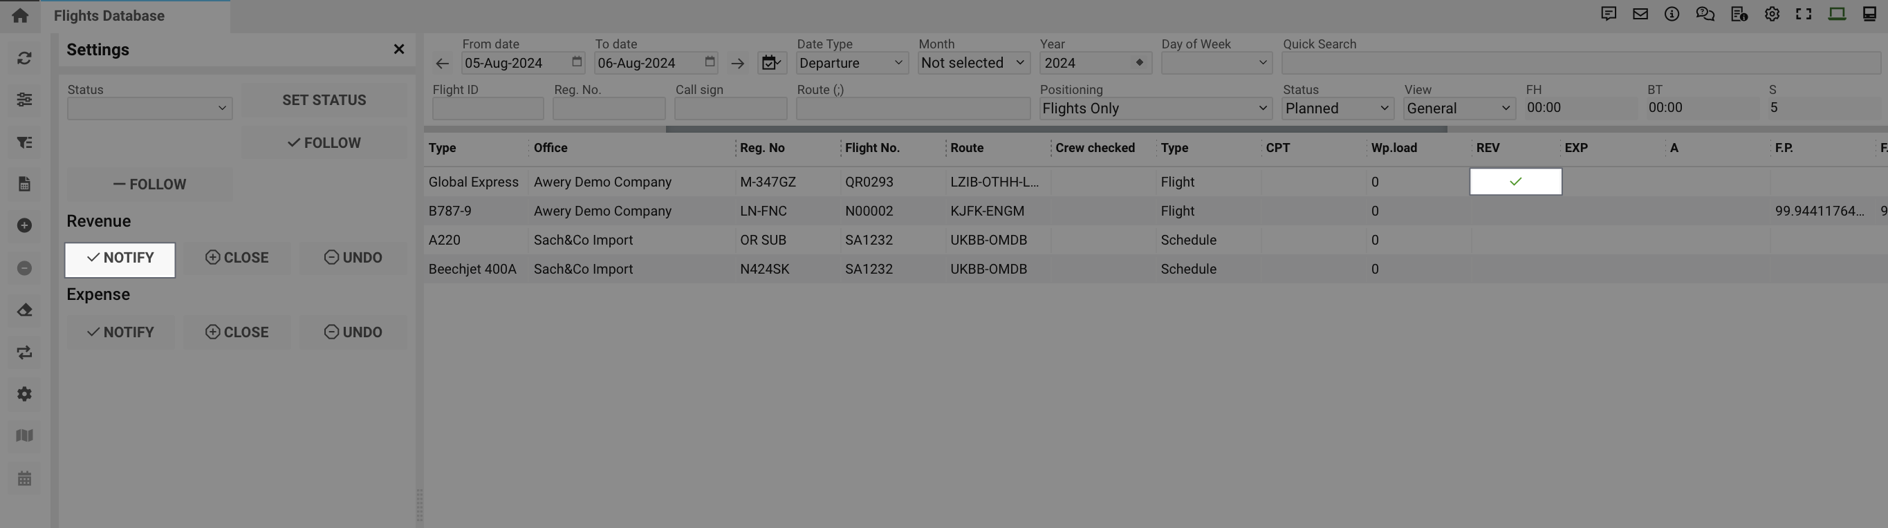This screenshot has width=1888, height=528.
Task: Click the filter list icon in the left sidebar
Action: (24, 142)
